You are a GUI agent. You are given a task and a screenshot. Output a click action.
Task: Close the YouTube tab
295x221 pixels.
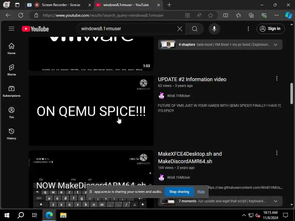(159, 5)
